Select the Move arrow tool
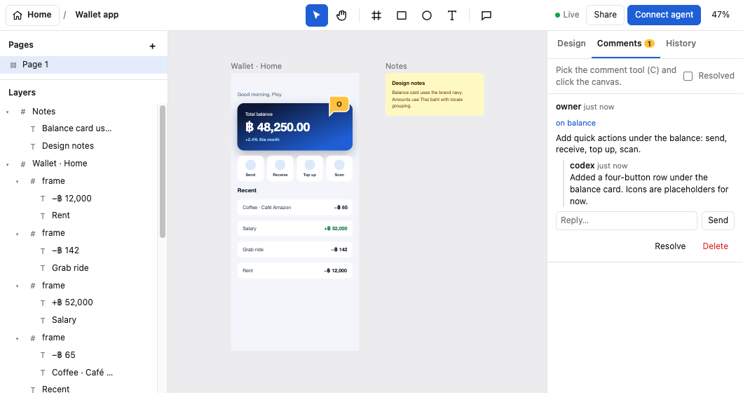 (x=317, y=15)
